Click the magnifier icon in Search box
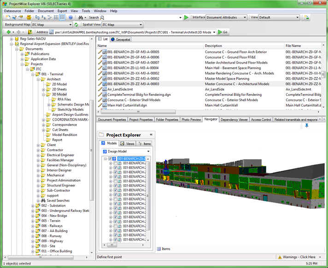 tap(102, 17)
